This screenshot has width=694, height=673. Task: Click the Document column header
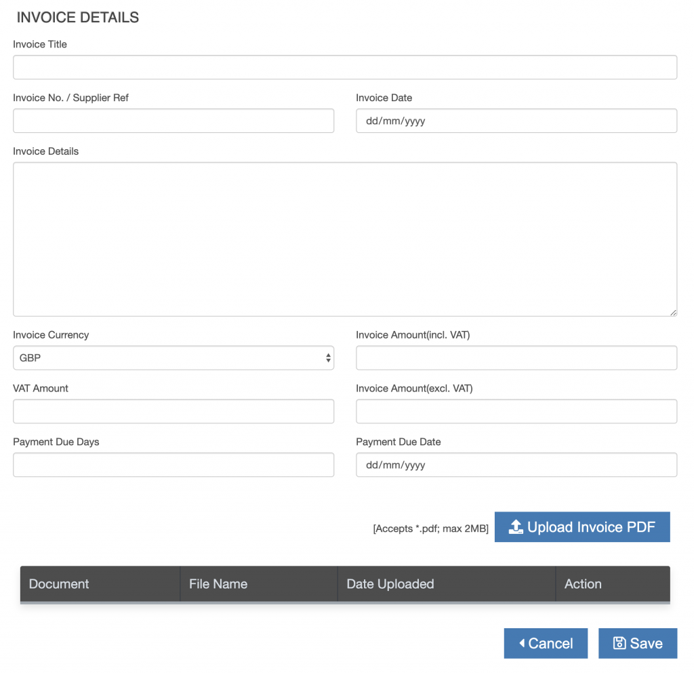click(x=100, y=584)
